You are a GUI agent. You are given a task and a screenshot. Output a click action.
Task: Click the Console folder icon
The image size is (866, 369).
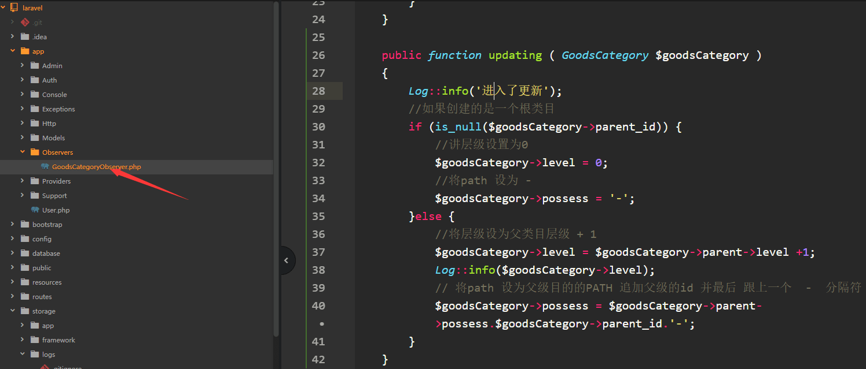coord(34,94)
